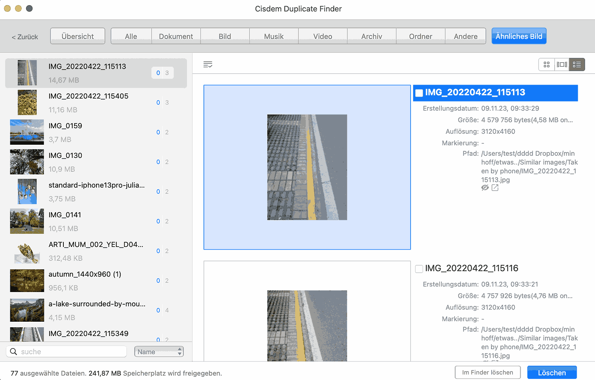Click the suche search field

66,351
